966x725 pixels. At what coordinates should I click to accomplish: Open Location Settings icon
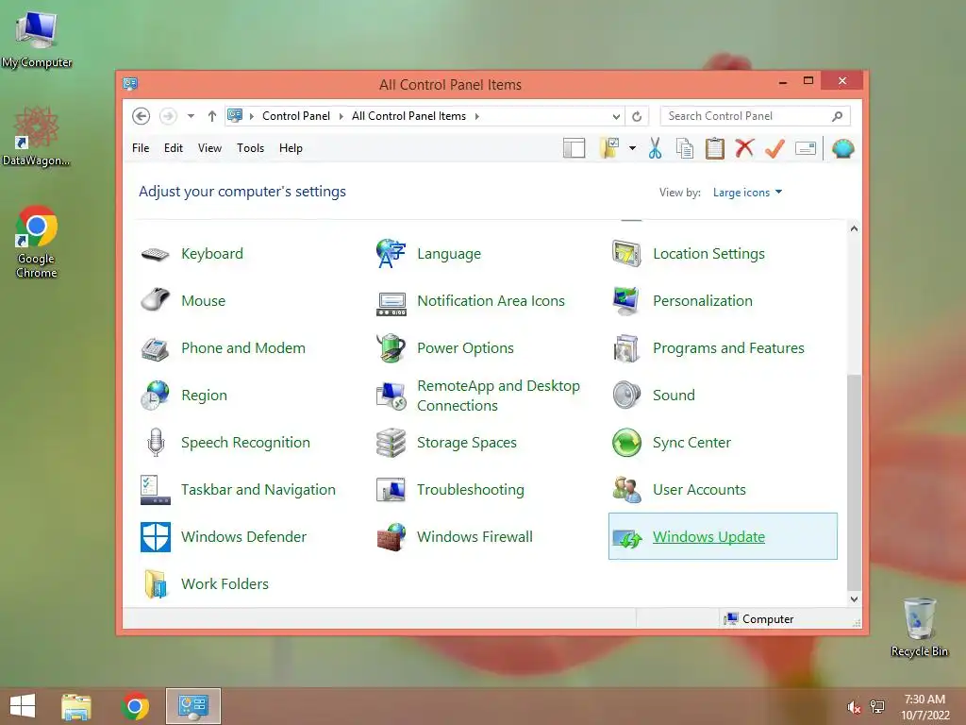(x=626, y=254)
